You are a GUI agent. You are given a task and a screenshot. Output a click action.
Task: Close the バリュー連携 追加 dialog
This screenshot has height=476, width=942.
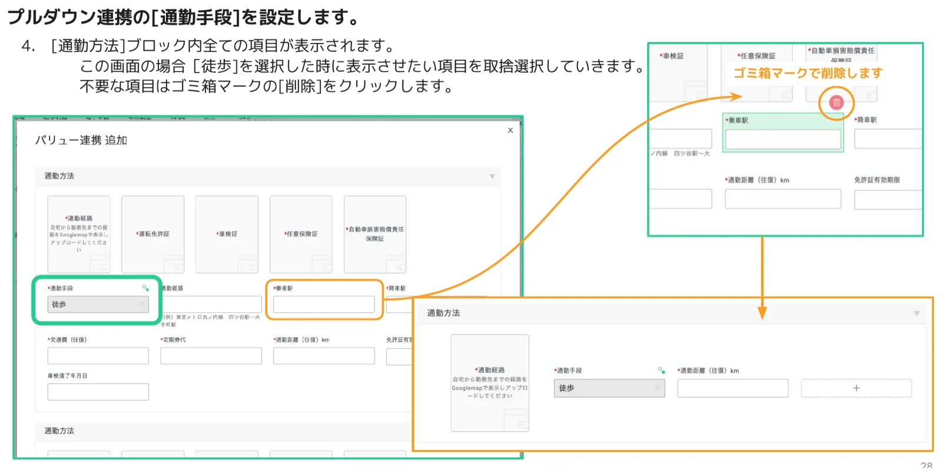tap(510, 130)
